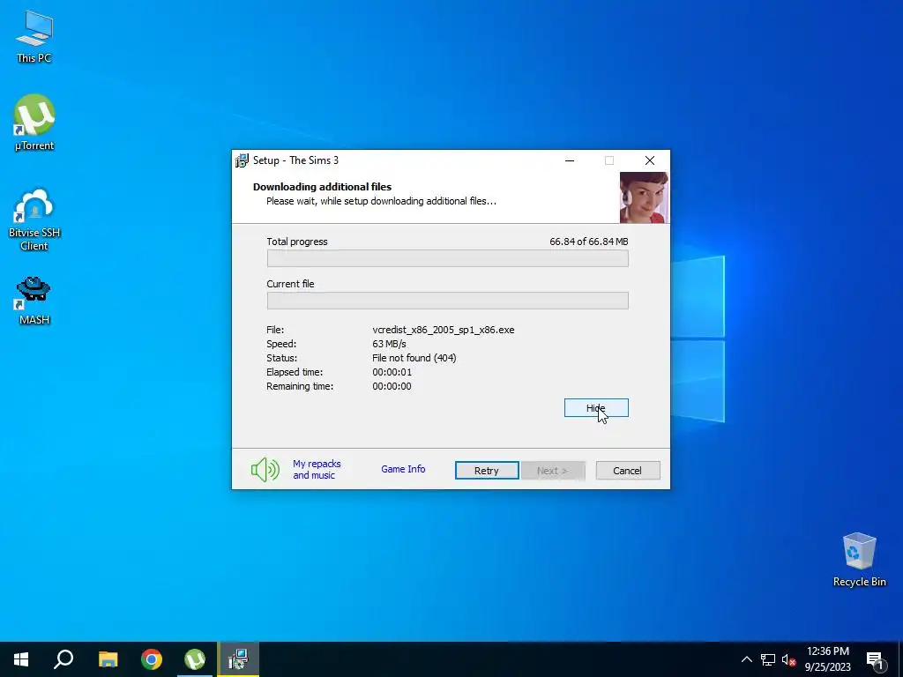Launch Google Chrome from the taskbar

click(x=152, y=659)
